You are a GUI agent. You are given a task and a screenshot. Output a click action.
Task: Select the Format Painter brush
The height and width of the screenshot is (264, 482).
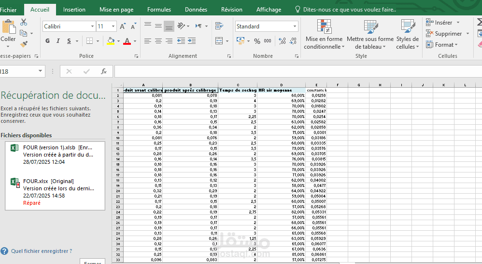24,44
